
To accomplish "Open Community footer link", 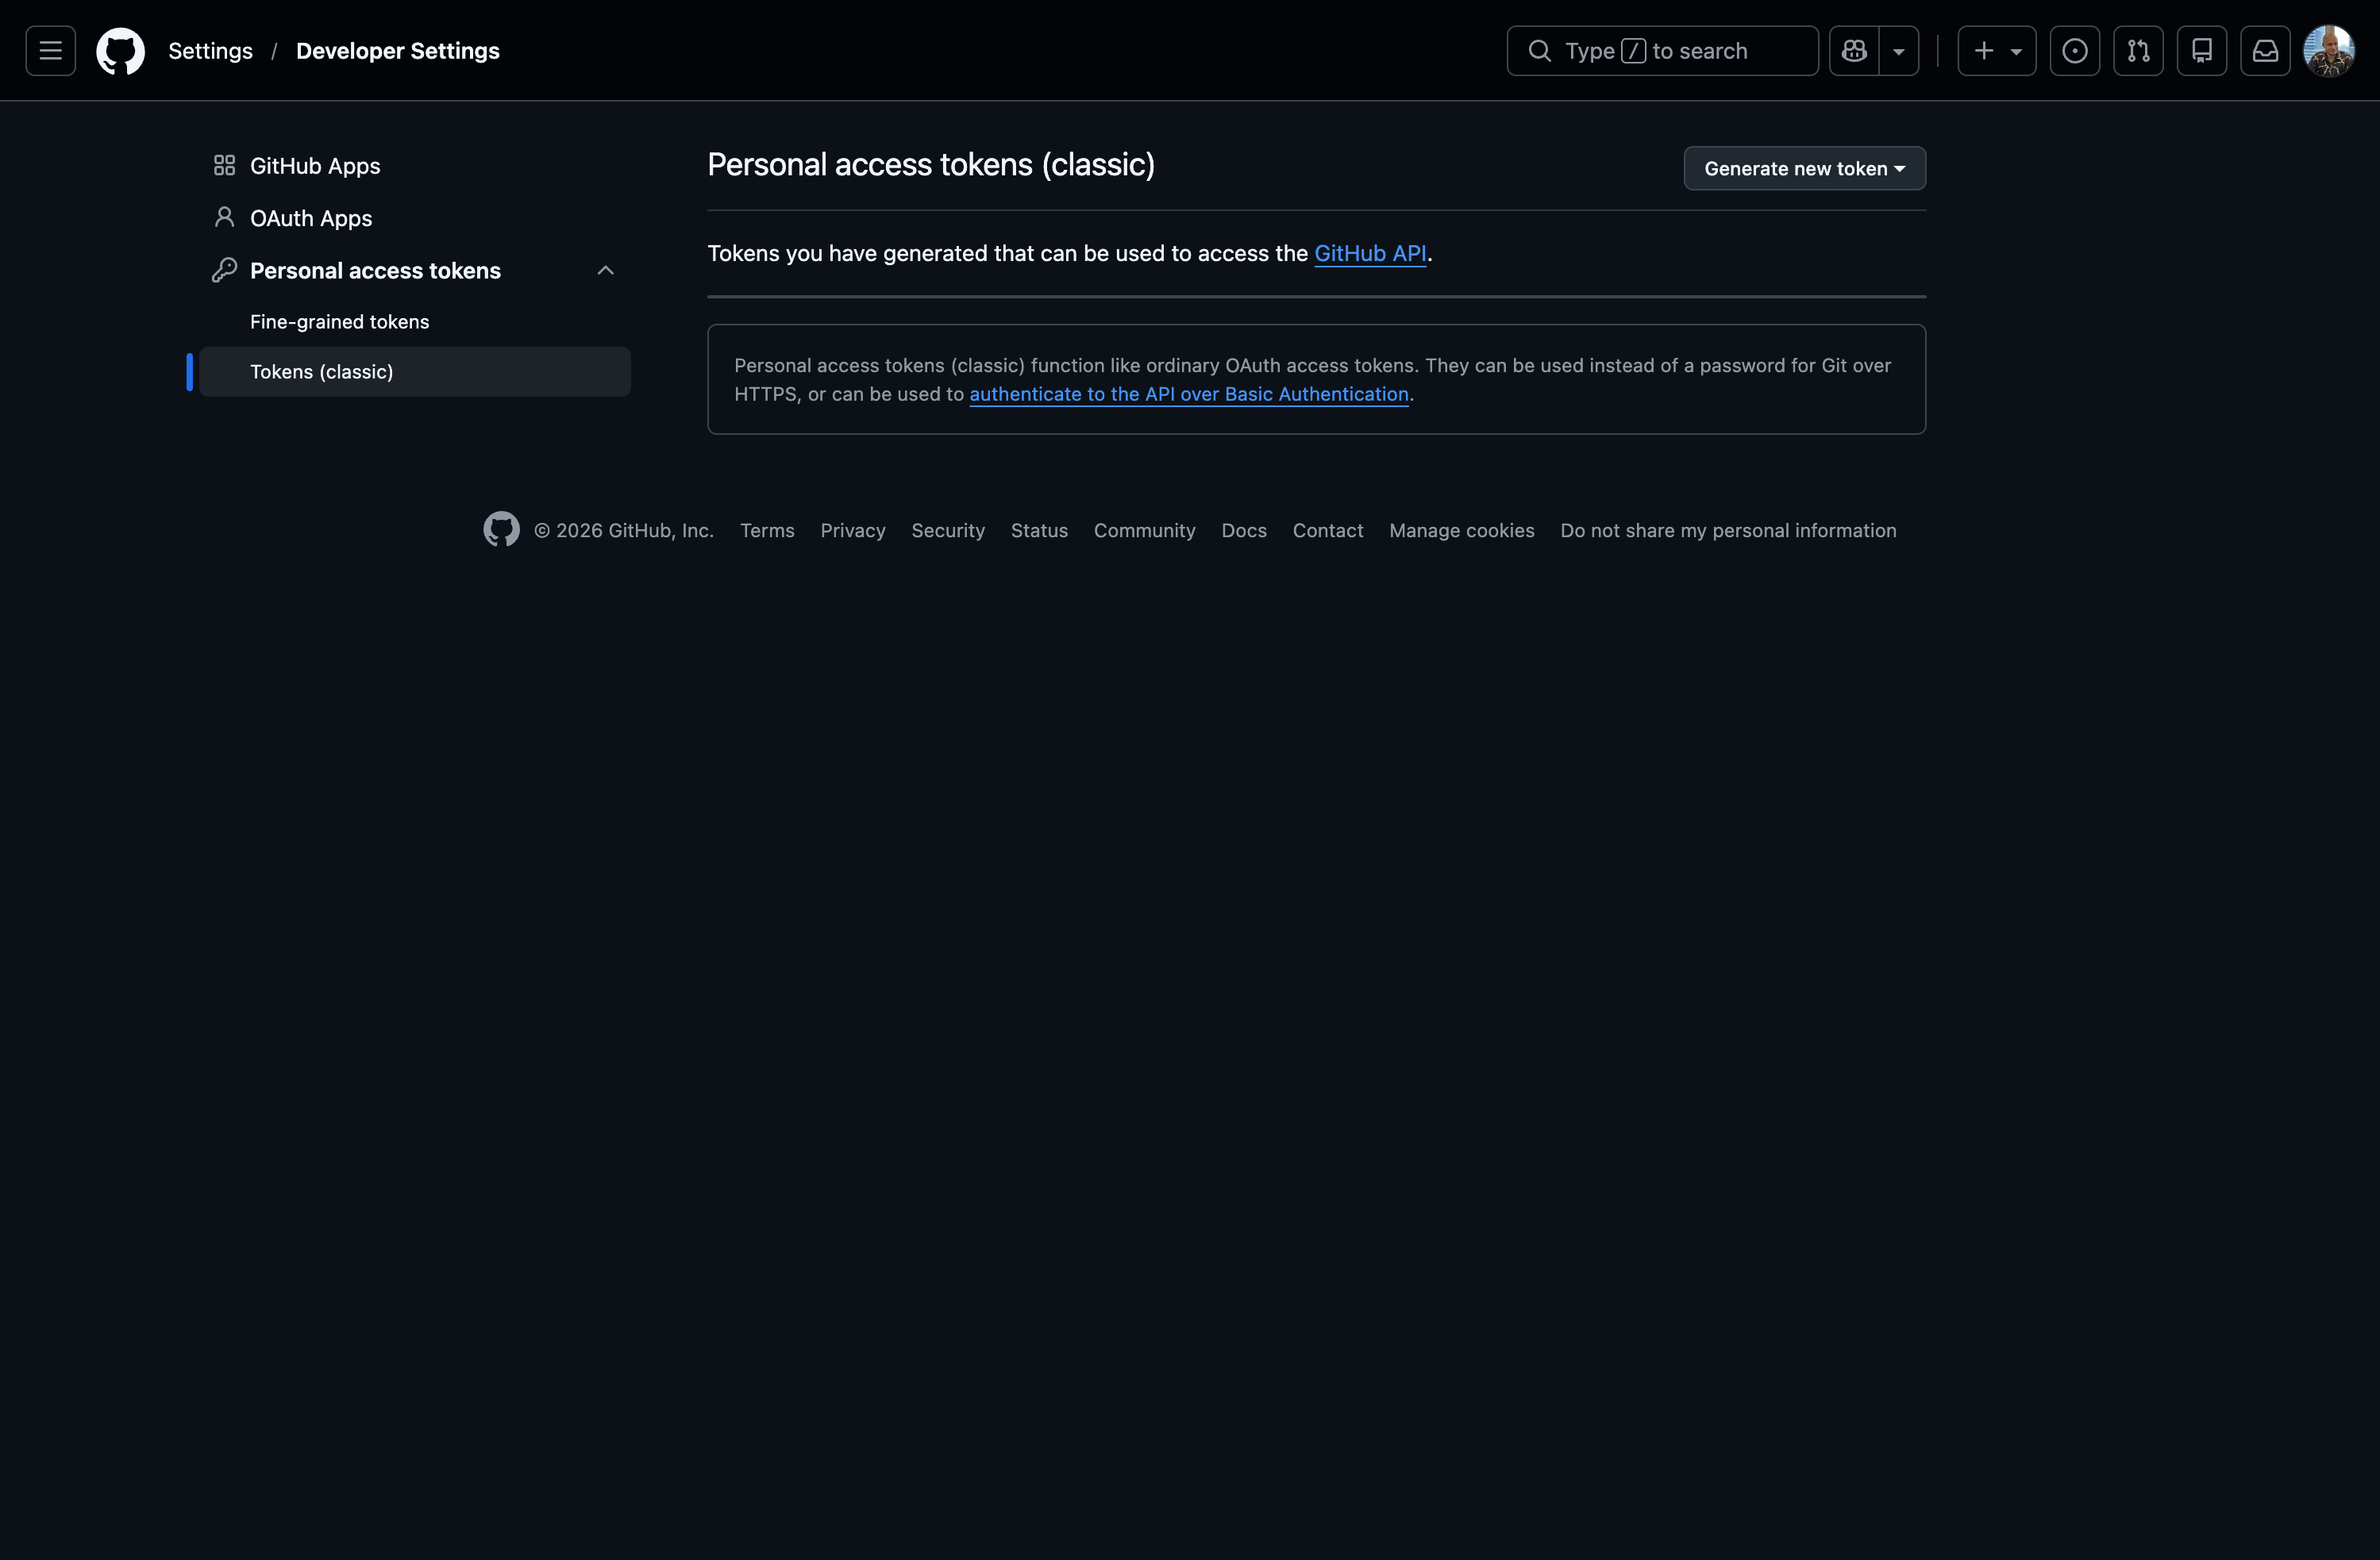I will pyautogui.click(x=1144, y=531).
